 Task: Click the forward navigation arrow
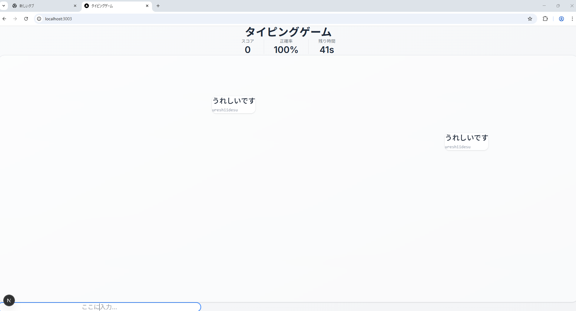[x=15, y=19]
